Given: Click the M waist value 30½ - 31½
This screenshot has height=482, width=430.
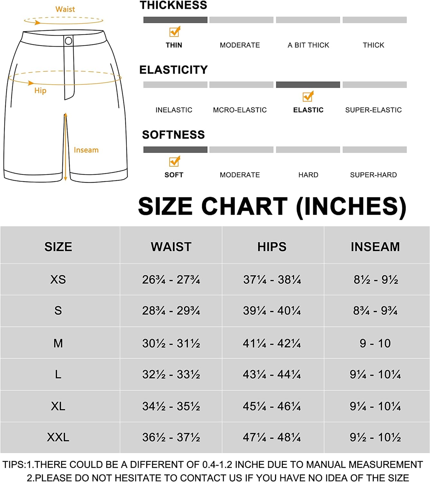Looking at the screenshot, I should pyautogui.click(x=171, y=343).
